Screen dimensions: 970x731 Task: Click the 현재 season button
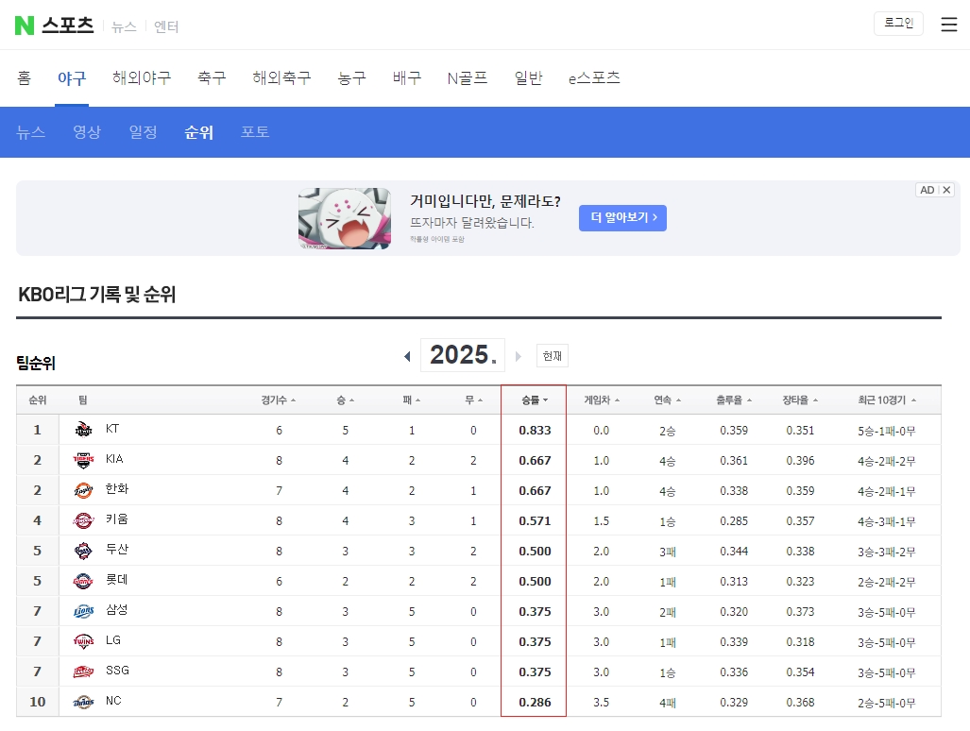[x=552, y=356]
